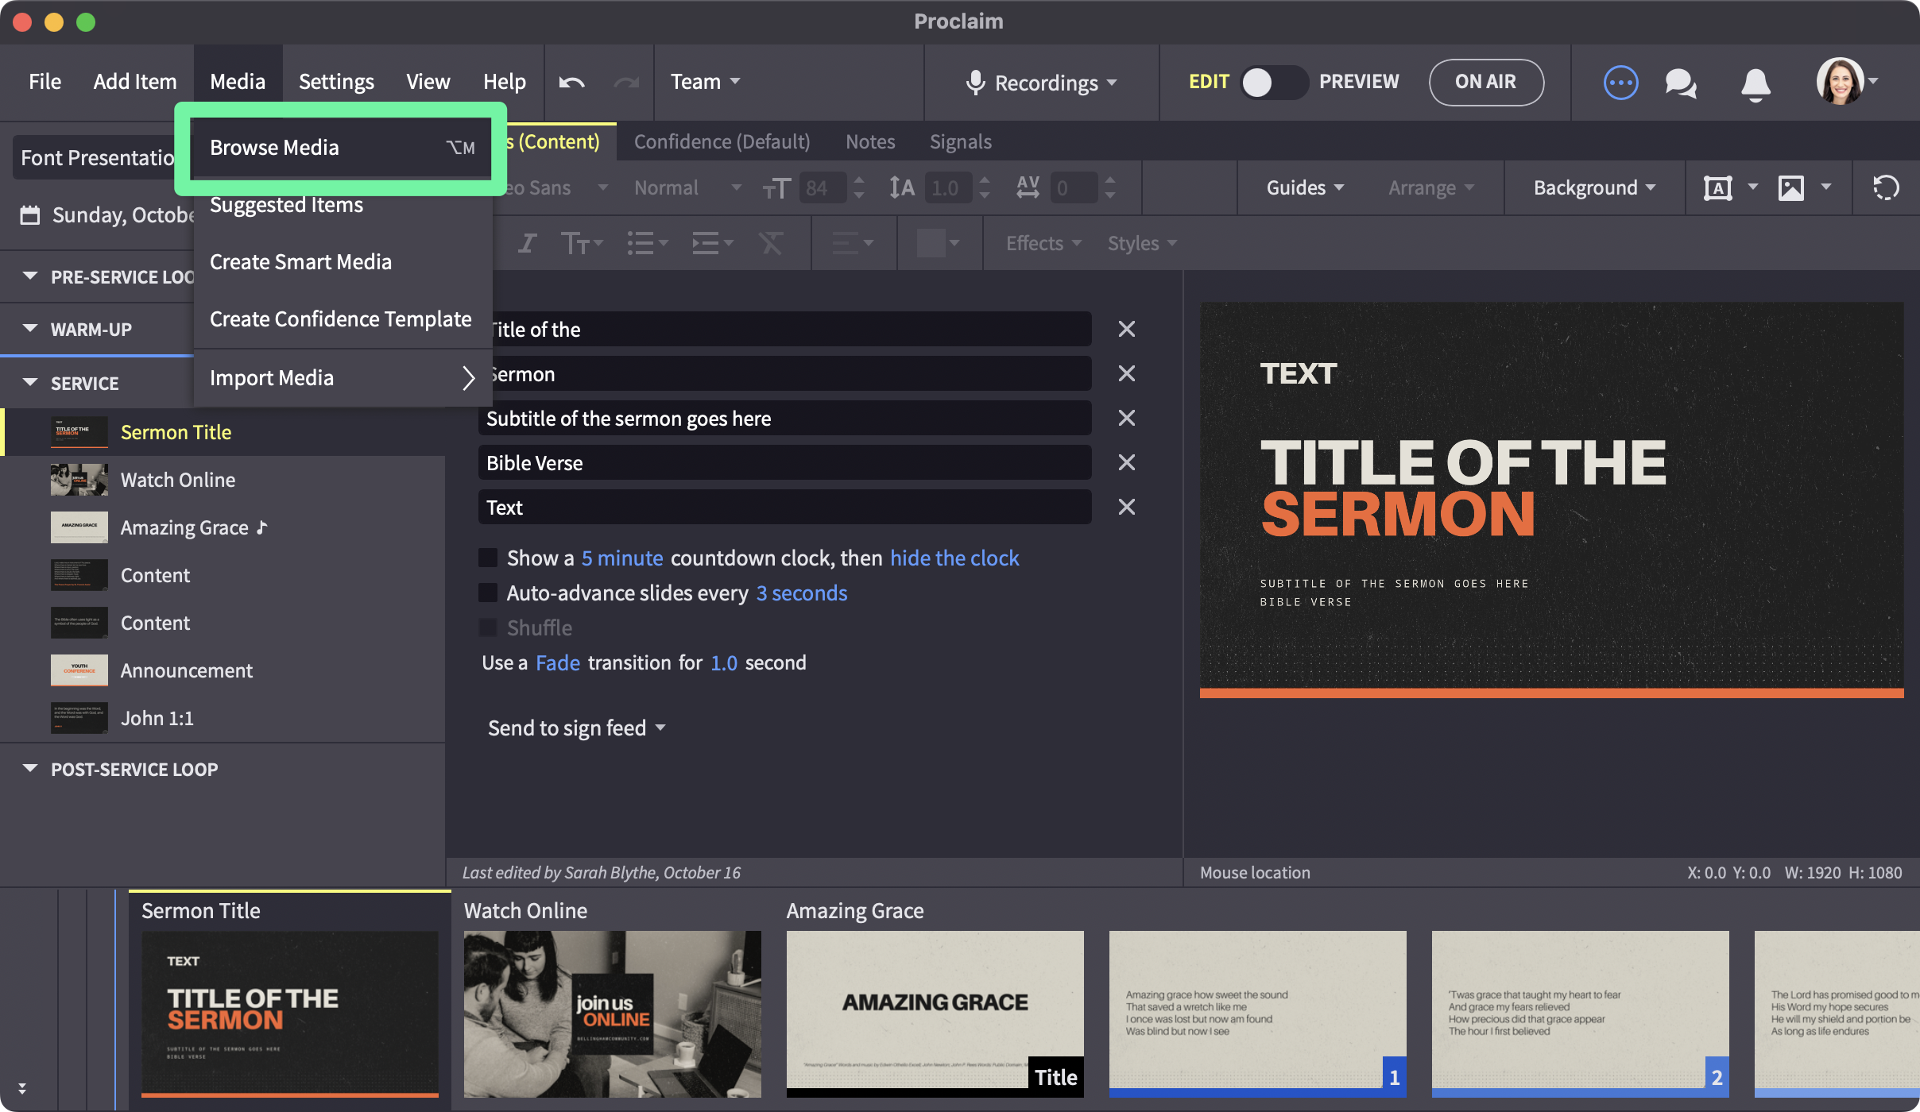The width and height of the screenshot is (1920, 1112).
Task: Click the text box icon
Action: coord(1718,188)
